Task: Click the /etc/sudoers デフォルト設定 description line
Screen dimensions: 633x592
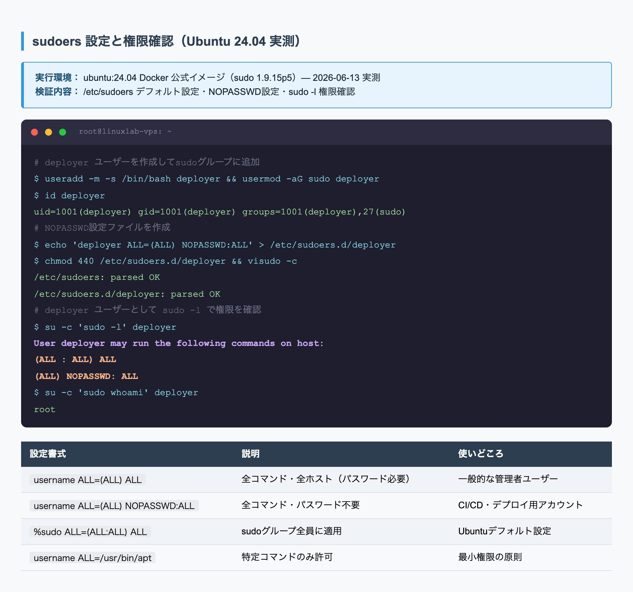Action: point(219,91)
